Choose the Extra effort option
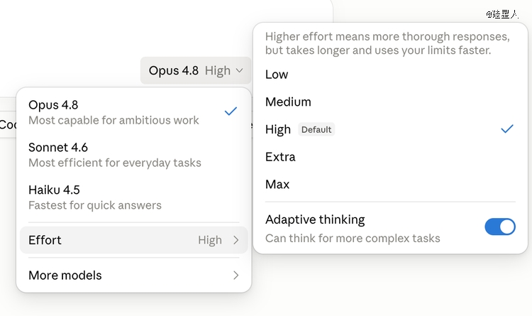The width and height of the screenshot is (532, 316). (x=390, y=157)
